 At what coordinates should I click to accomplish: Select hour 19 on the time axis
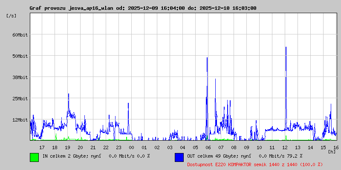click(67, 147)
